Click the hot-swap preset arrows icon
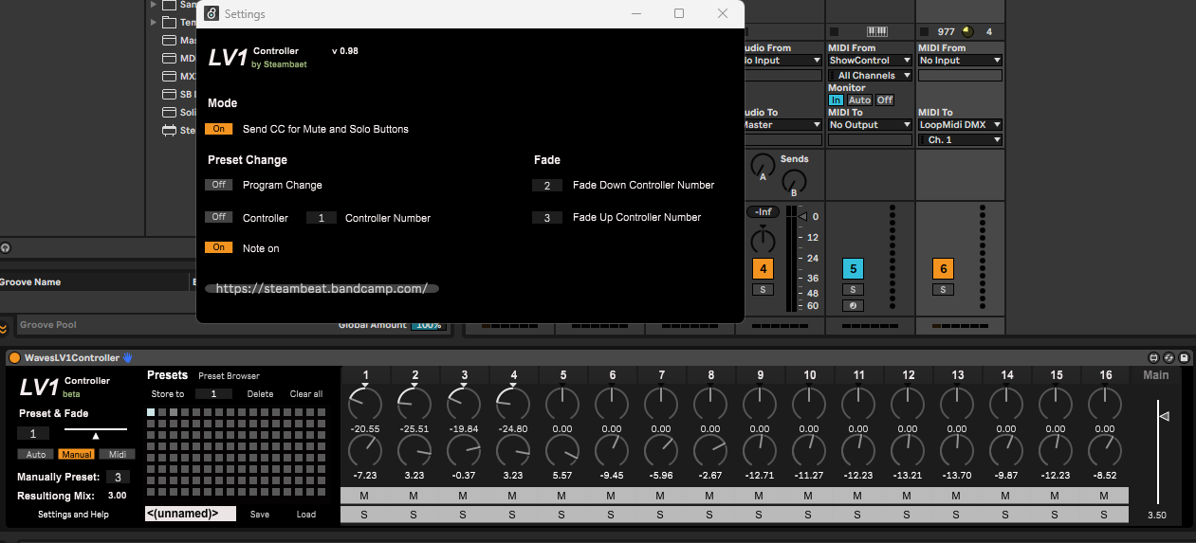Image resolution: width=1196 pixels, height=543 pixels. coord(1169,358)
